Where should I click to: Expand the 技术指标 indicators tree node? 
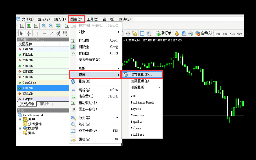pos(20,124)
